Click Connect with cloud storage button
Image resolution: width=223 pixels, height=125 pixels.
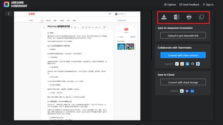[183, 82]
